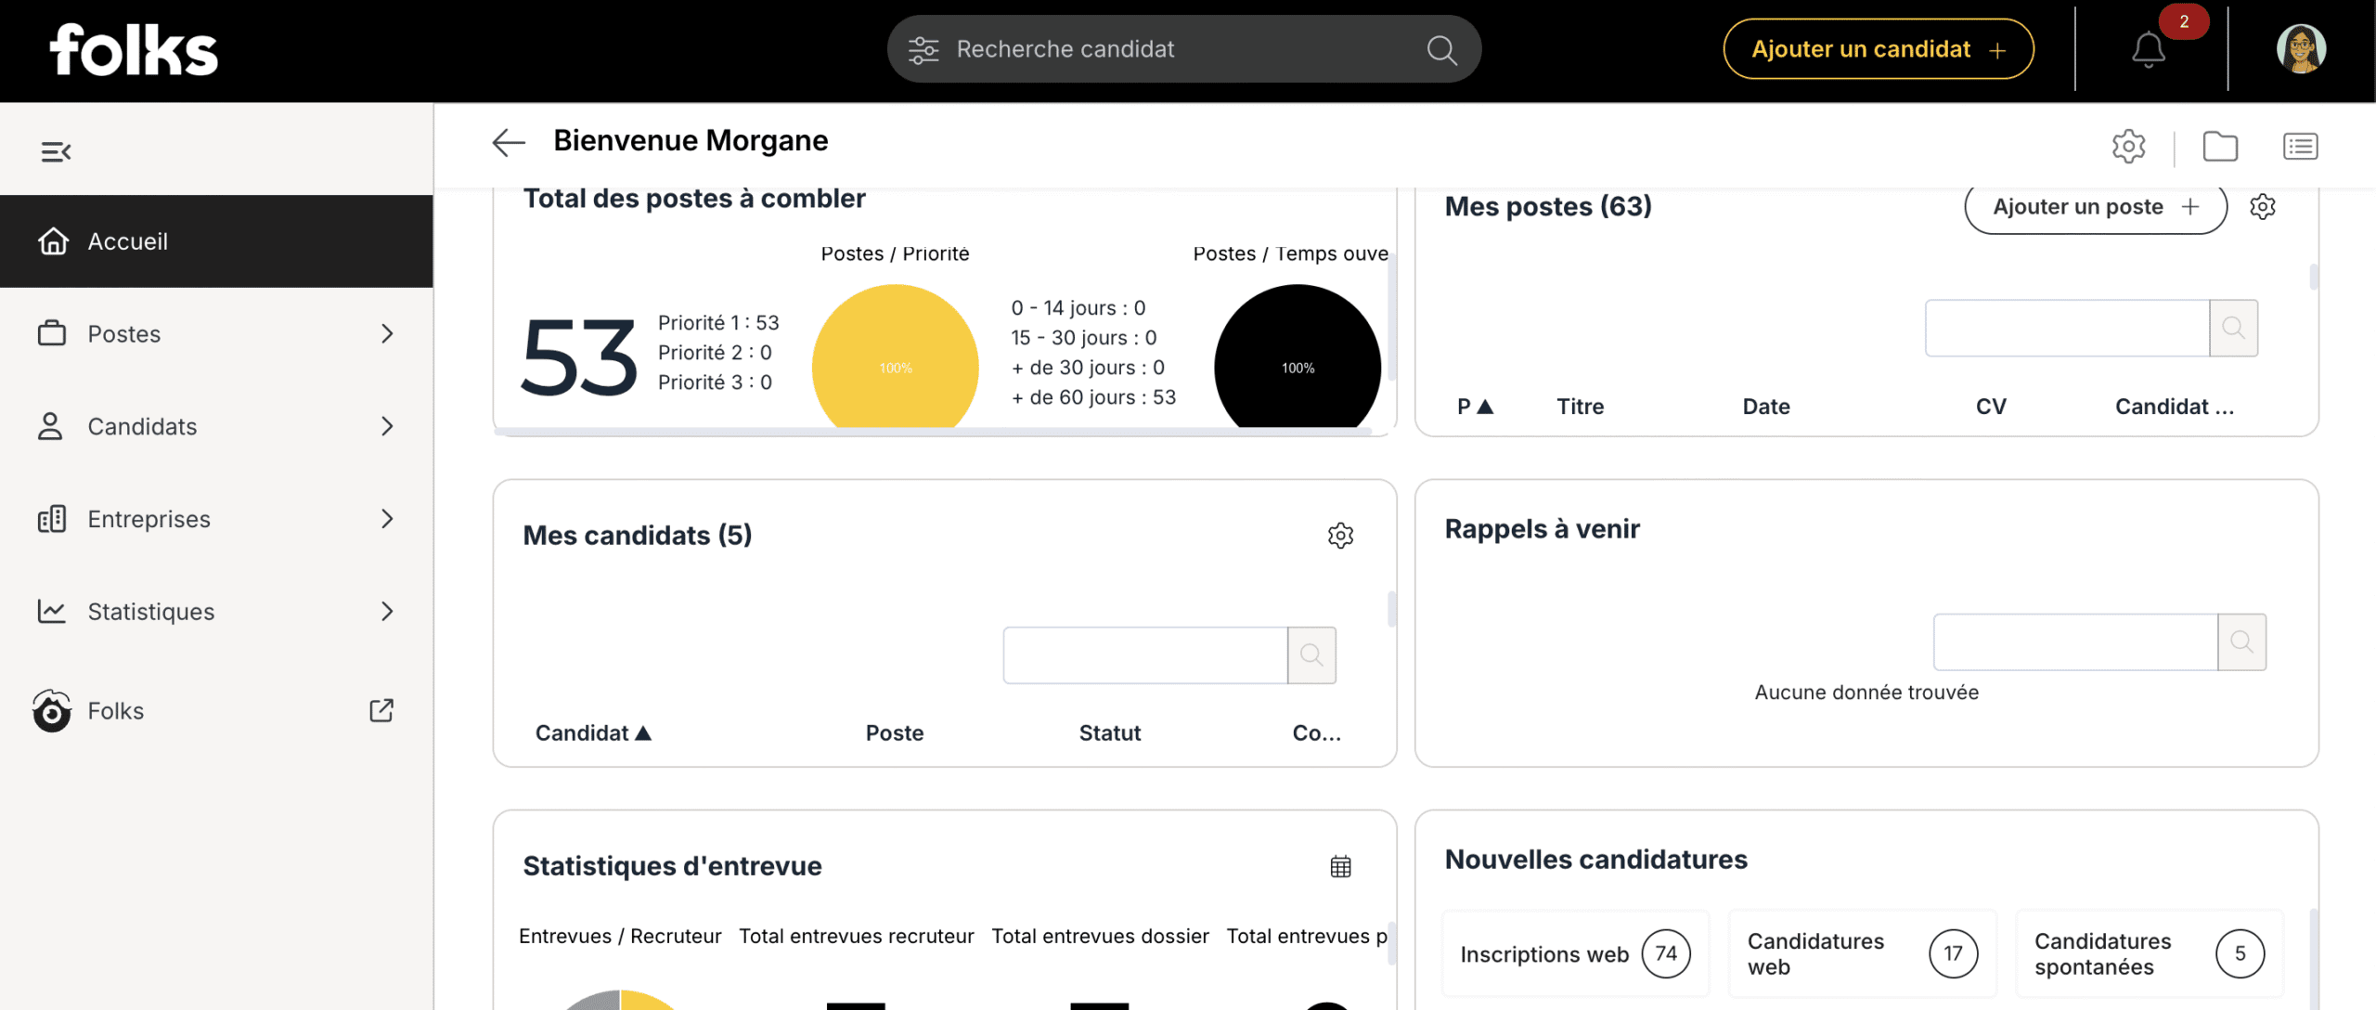Click the 17 count badge
This screenshot has width=2376, height=1010.
coord(1953,953)
